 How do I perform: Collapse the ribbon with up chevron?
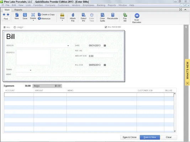click(185, 10)
